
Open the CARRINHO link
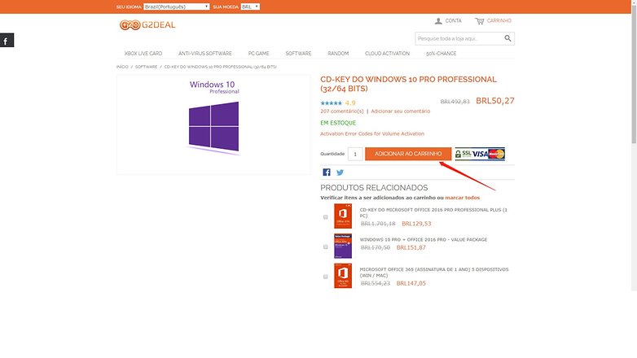(499, 20)
